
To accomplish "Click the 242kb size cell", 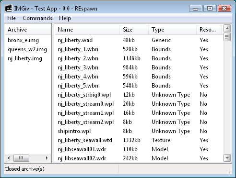I will coord(130,158).
